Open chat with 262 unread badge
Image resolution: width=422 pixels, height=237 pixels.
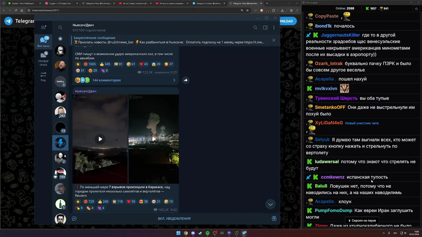(x=60, y=112)
